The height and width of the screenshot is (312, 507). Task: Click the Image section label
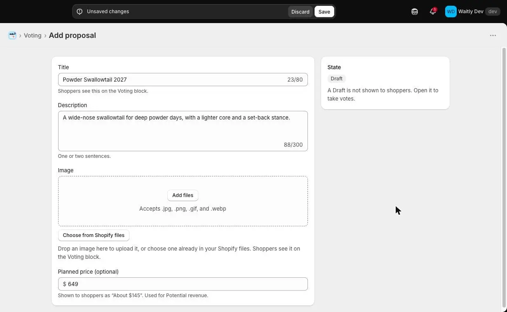tap(66, 170)
